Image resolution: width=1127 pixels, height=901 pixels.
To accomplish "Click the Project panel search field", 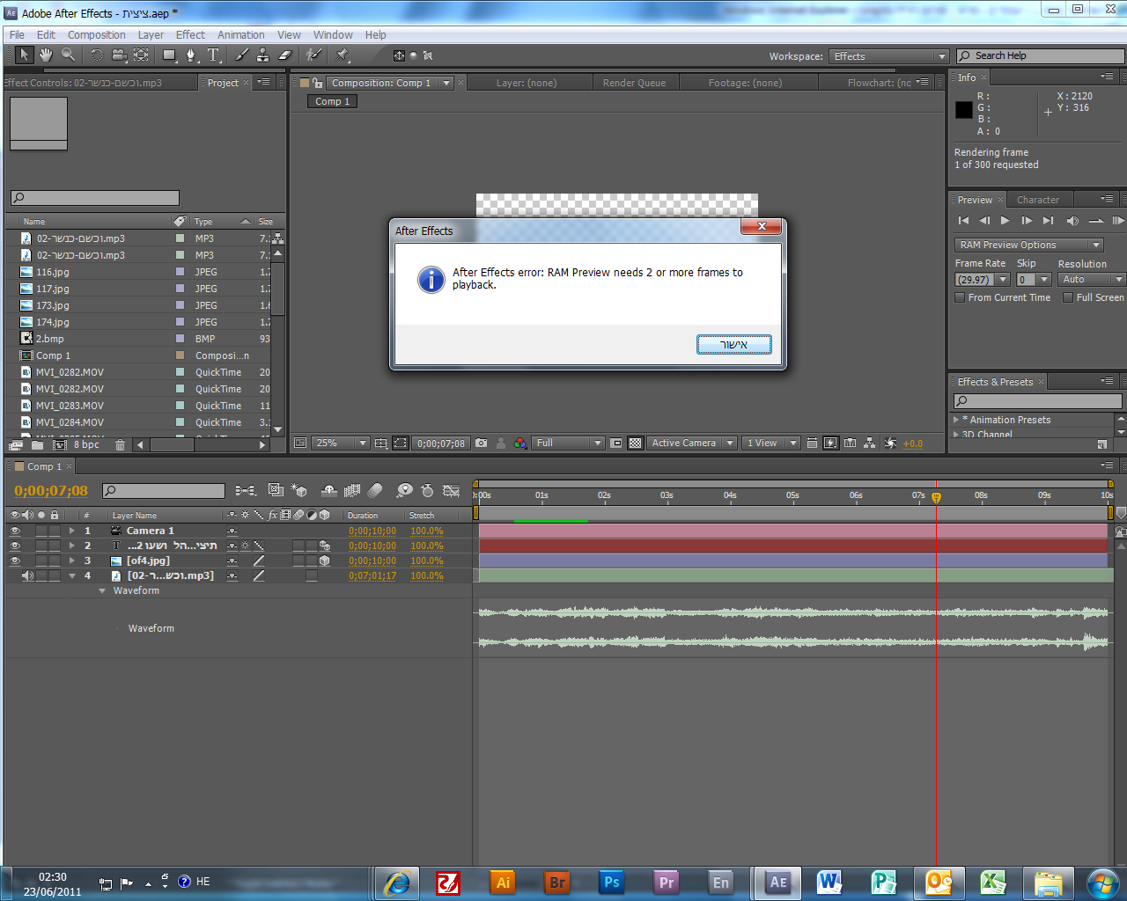I will tap(95, 198).
